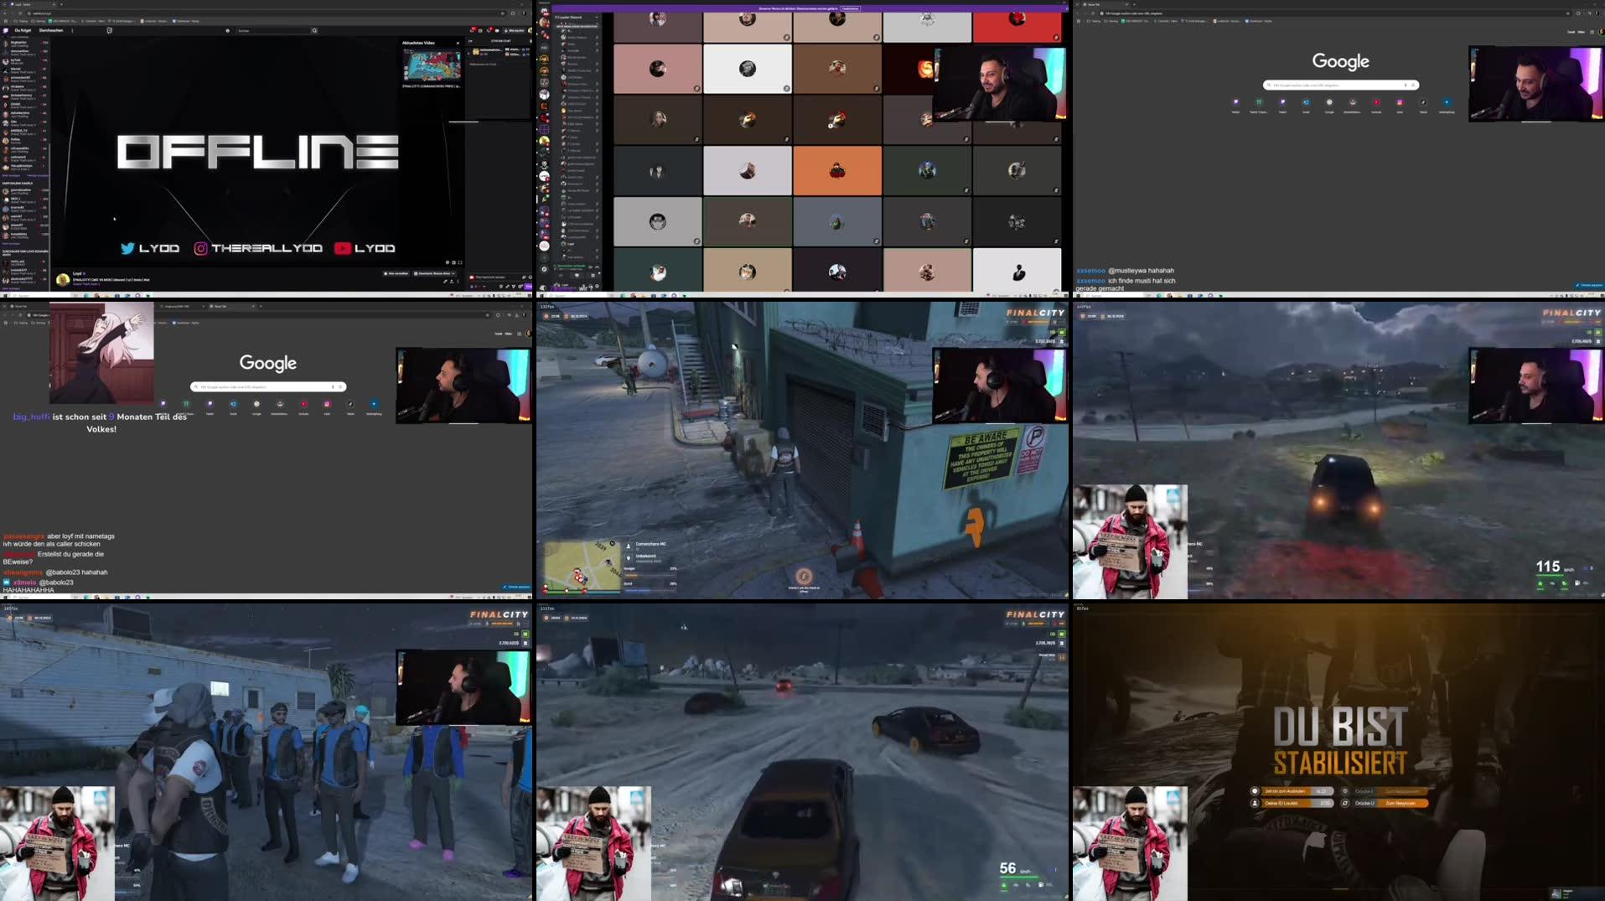Open the 'Durchsuchen' tab on Twitch
Viewport: 1605px width, 901px height.
coord(51,30)
